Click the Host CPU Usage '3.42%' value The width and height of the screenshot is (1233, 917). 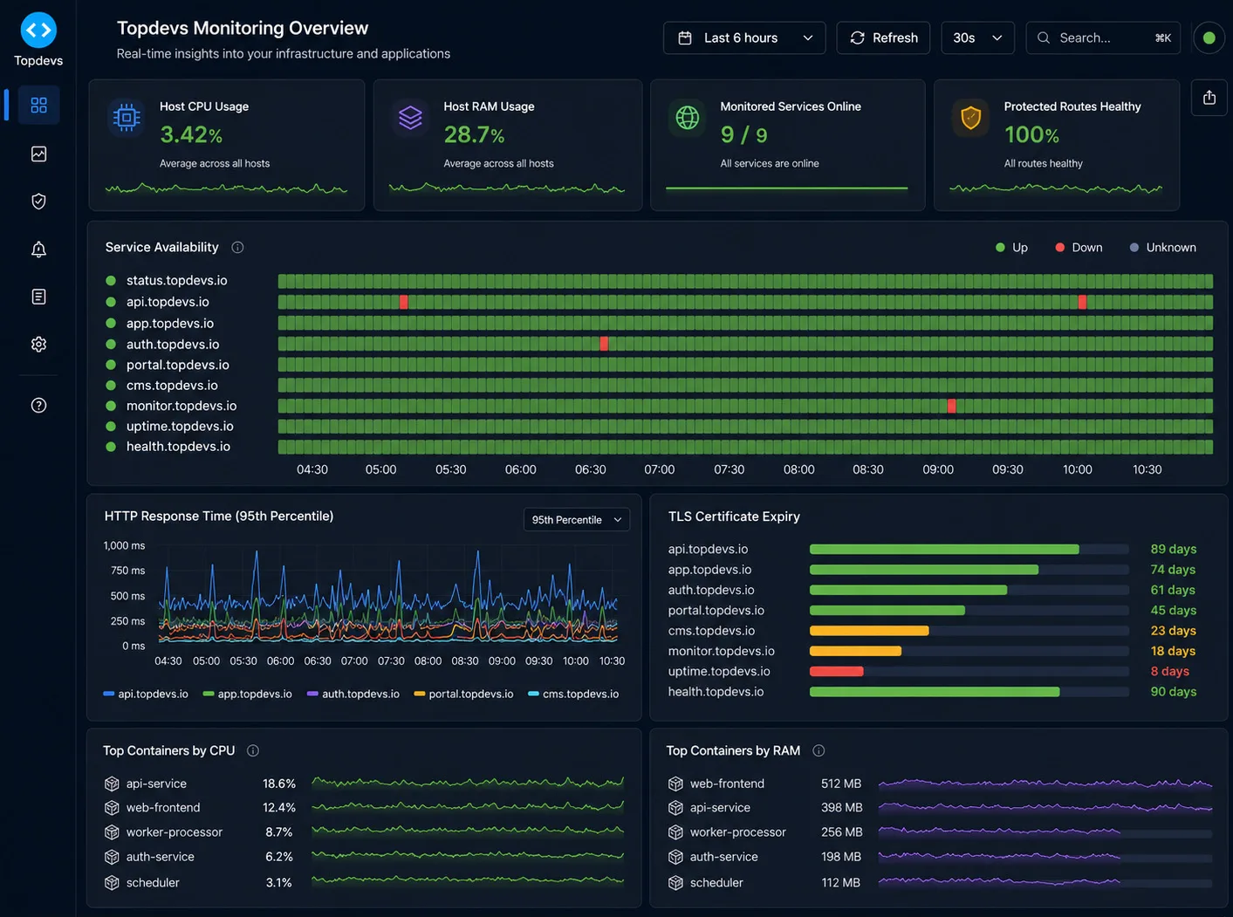(x=191, y=134)
